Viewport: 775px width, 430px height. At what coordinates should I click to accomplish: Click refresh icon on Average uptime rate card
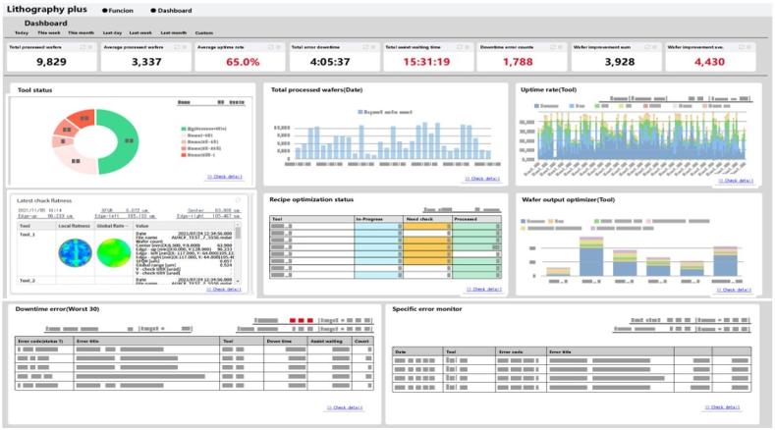pyautogui.click(x=270, y=46)
